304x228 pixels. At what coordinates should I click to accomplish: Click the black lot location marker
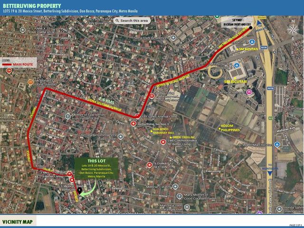79,191
